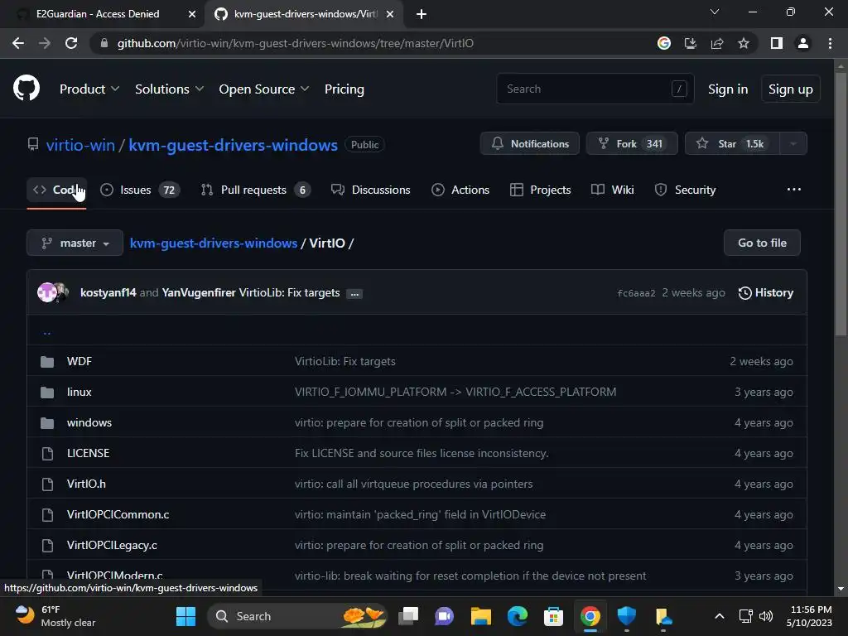Image resolution: width=848 pixels, height=636 pixels.
Task: Open the windows folder
Action: click(x=89, y=422)
